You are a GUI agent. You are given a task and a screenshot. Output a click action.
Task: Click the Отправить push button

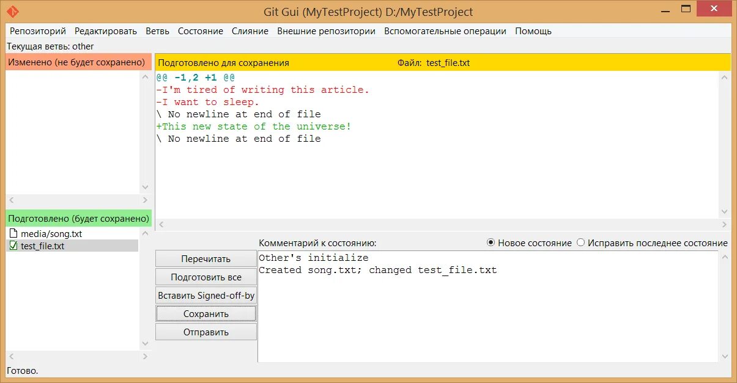coord(206,332)
